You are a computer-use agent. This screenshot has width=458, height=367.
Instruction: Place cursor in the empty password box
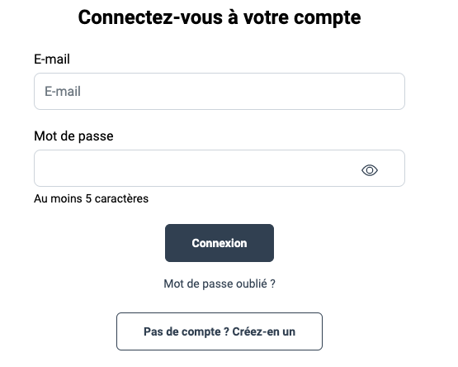220,169
